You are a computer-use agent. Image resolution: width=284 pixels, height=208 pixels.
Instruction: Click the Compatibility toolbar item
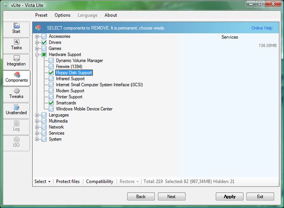[100, 181]
